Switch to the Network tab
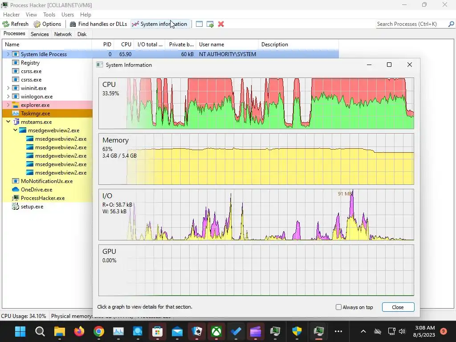The image size is (456, 342). click(x=63, y=34)
